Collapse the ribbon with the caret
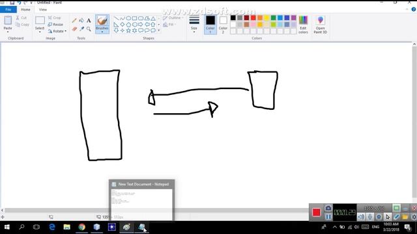The height and width of the screenshot is (234, 417). 407,9
